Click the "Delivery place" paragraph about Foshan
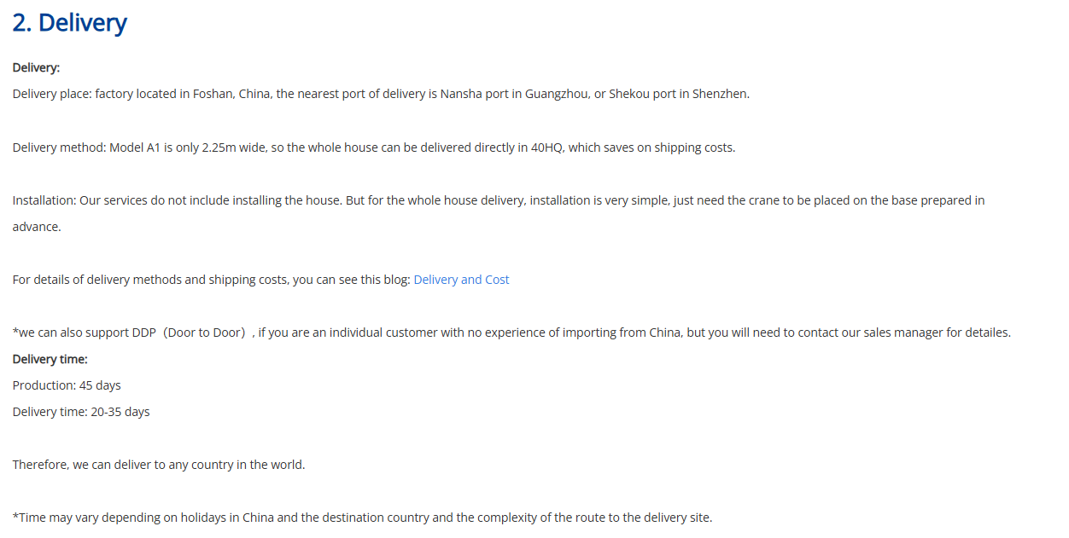Viewport: 1069px width, 538px height. (x=381, y=94)
